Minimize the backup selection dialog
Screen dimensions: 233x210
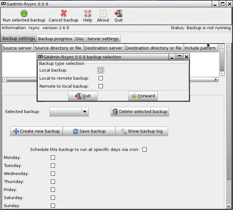[172, 57]
